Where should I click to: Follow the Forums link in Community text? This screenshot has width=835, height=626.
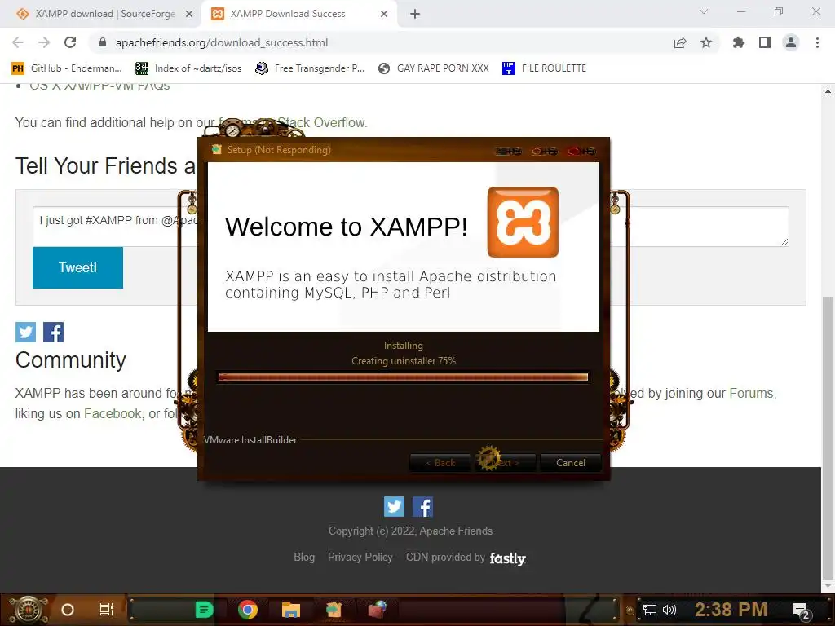[751, 393]
